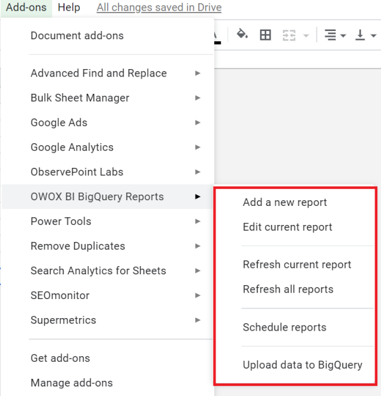
Task: Click 'Schedule reports'
Action: [x=295, y=328]
